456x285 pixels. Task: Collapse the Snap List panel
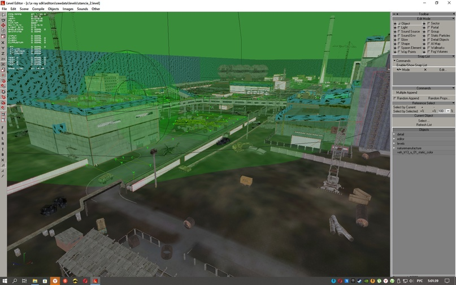click(453, 56)
